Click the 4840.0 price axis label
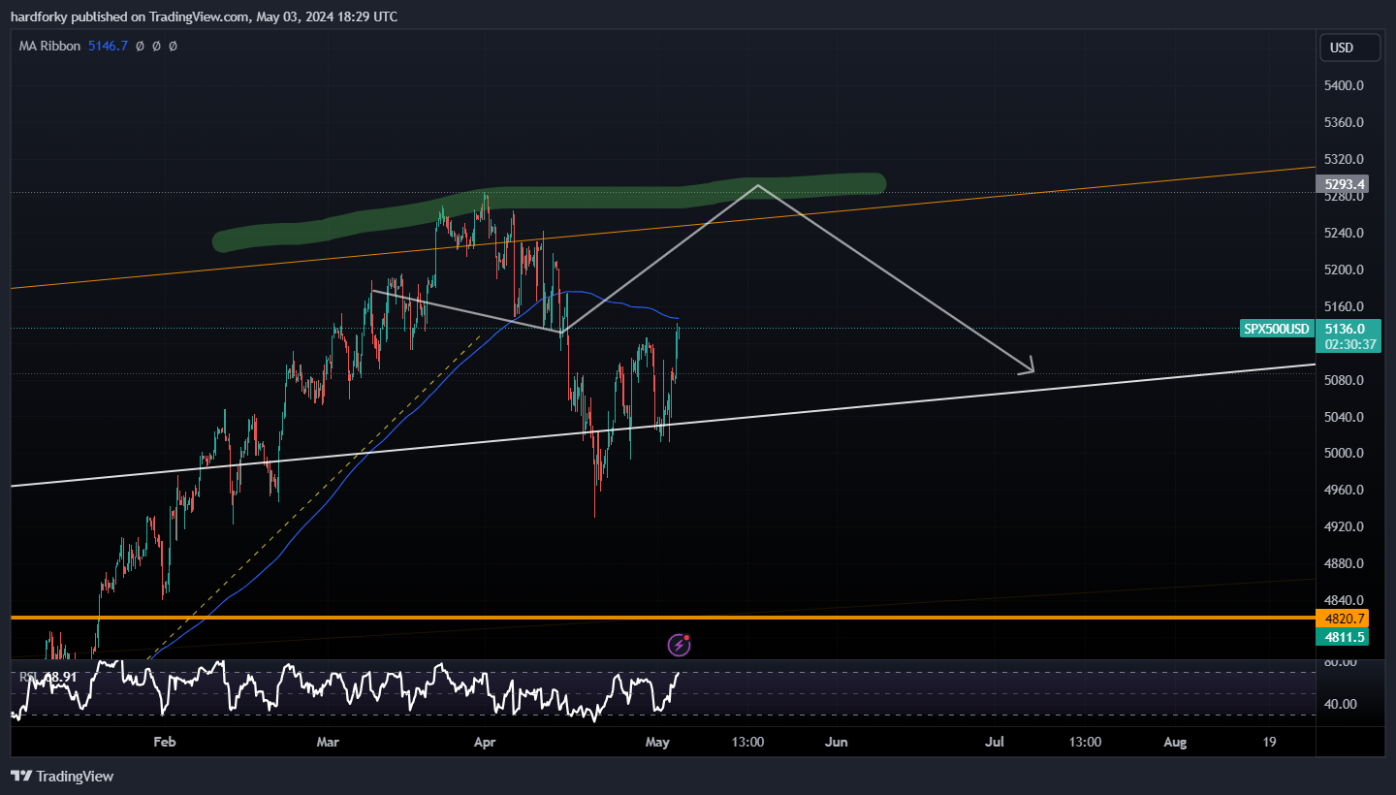 pos(1344,600)
